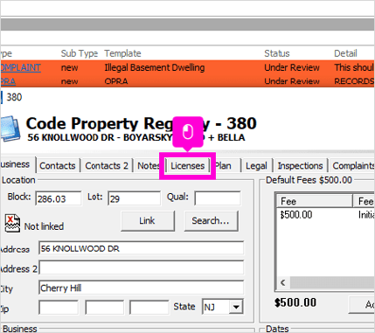The image size is (375, 333).
Task: Click the 380 record label
Action: pyautogui.click(x=14, y=97)
